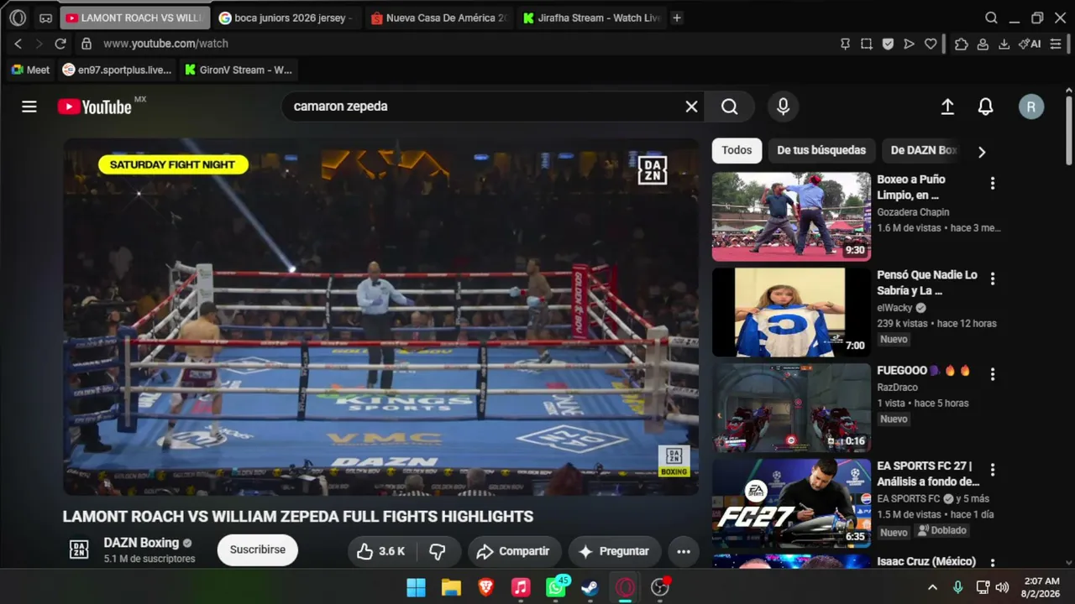The height and width of the screenshot is (604, 1075).
Task: Like the video with 3.6 K likes
Action: (380, 551)
